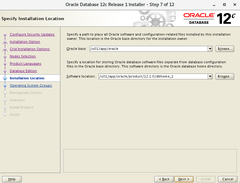Expand the Software location dropdown arrow

coord(210,77)
